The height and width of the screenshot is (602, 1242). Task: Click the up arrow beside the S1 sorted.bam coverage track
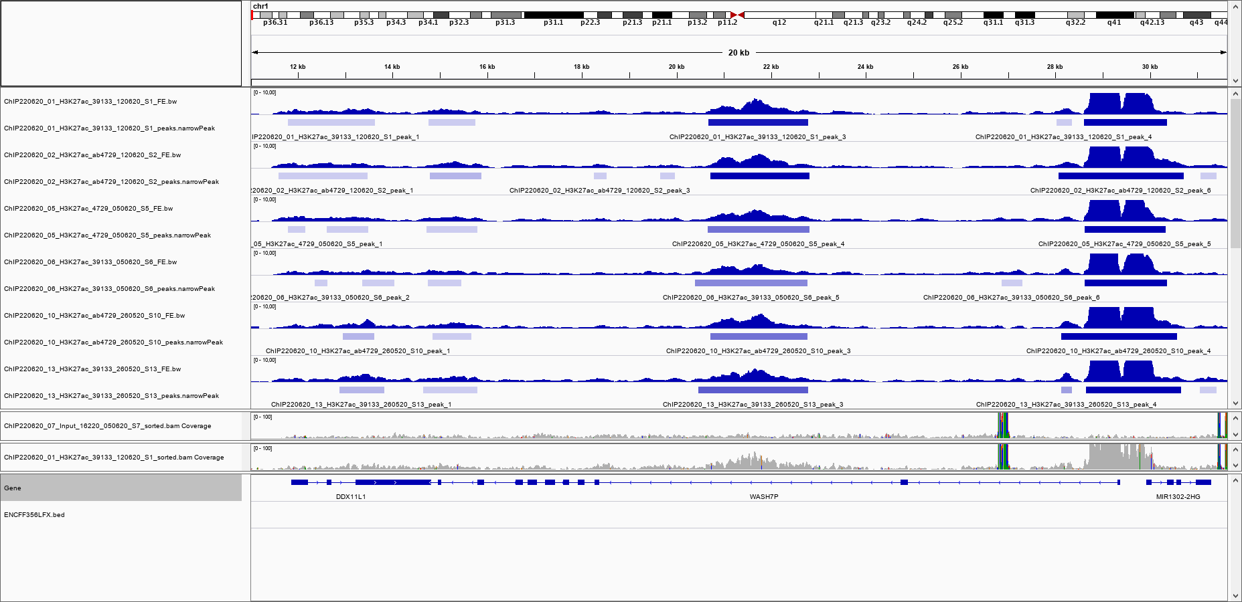coord(1235,449)
